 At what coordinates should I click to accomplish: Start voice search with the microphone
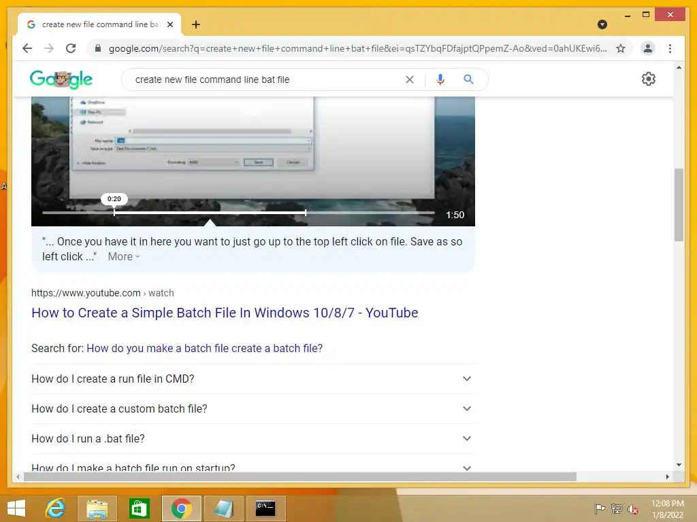click(x=440, y=80)
